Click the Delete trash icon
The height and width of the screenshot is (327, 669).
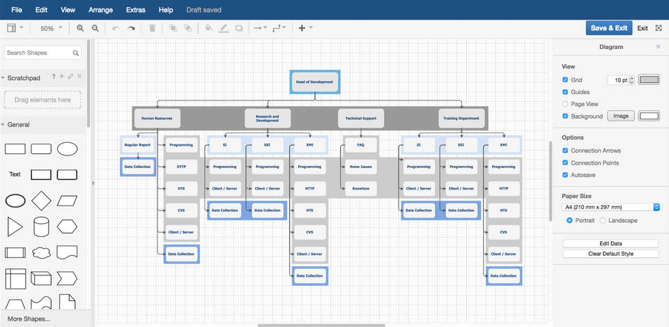tap(153, 29)
